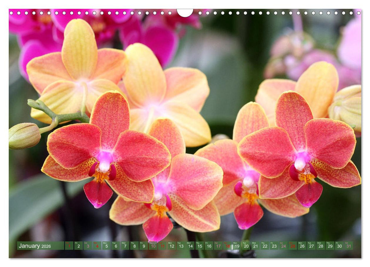Select Tuesday January 13 date cell

181,246
